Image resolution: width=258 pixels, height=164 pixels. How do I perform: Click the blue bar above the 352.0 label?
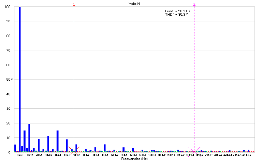(48, 144)
